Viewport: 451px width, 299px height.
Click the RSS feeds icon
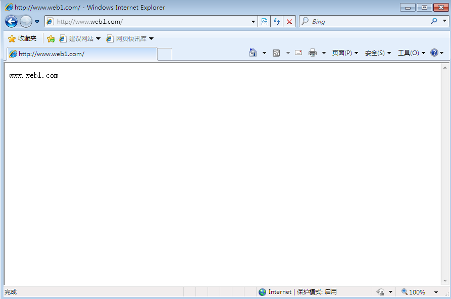tap(276, 53)
